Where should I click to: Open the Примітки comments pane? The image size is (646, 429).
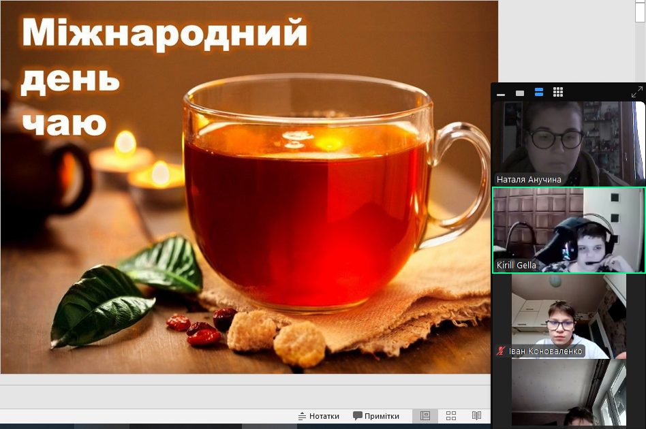(x=376, y=416)
